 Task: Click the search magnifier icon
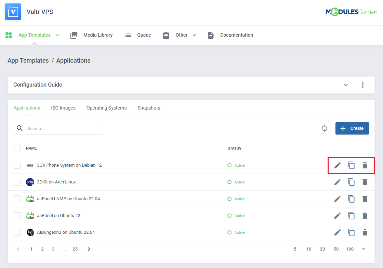[20, 128]
